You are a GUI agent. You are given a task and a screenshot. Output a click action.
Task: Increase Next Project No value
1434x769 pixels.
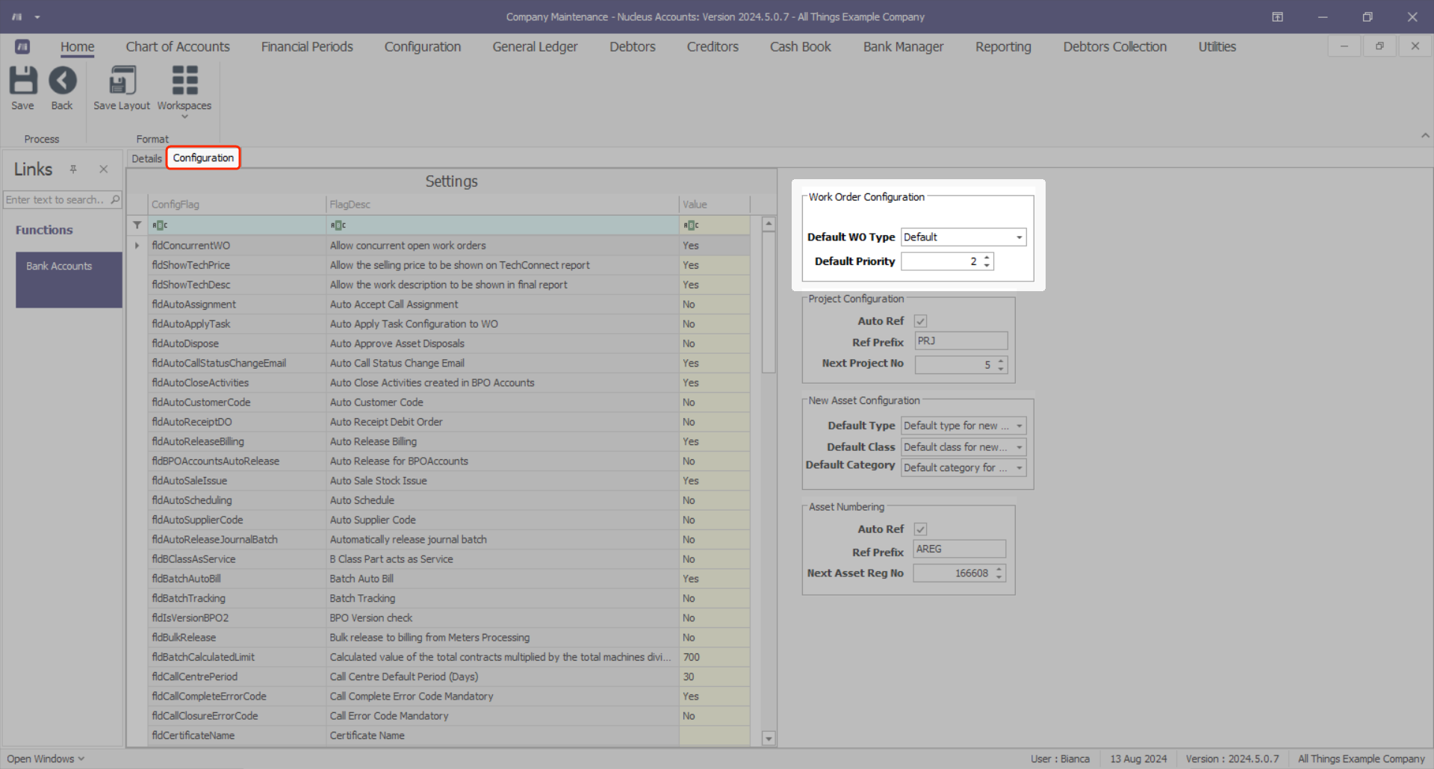(1001, 361)
